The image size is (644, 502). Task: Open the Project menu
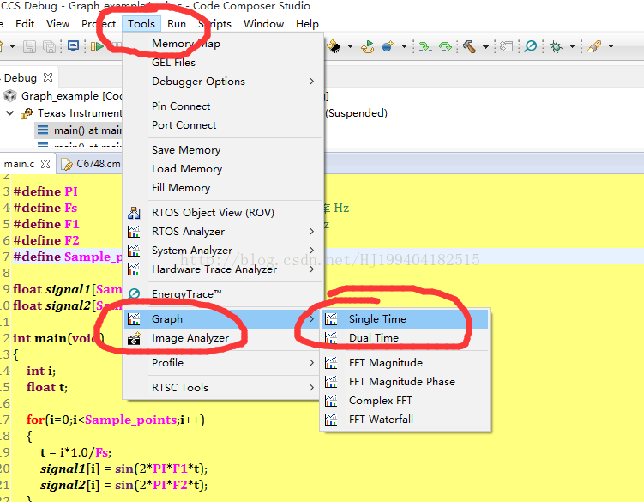[x=99, y=24]
